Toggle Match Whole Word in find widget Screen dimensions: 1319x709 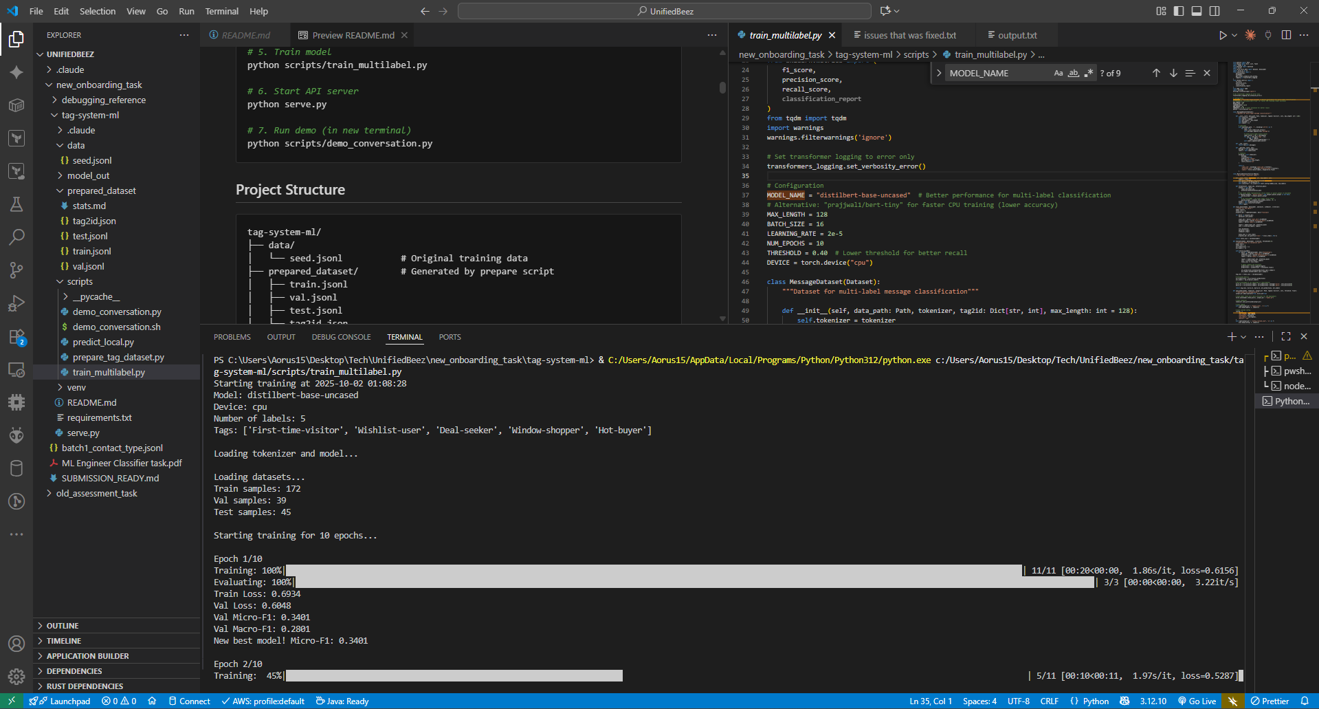1073,73
